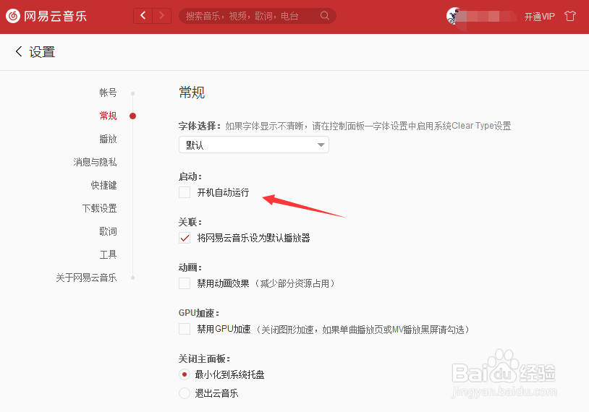Uncheck 将网易云音乐设为默认播放器 checkbox

[185, 238]
